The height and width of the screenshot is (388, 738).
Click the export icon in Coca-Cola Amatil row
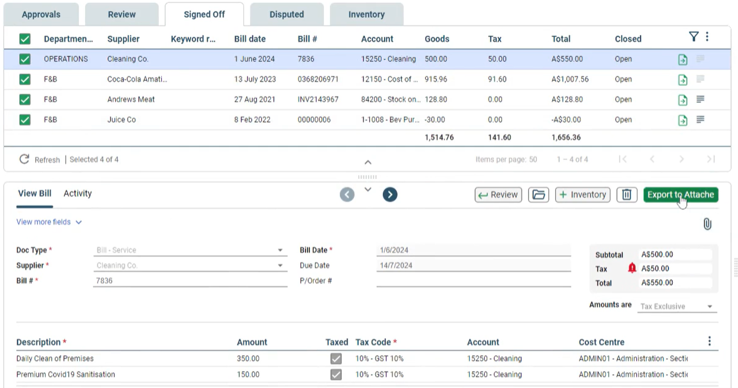tap(683, 79)
